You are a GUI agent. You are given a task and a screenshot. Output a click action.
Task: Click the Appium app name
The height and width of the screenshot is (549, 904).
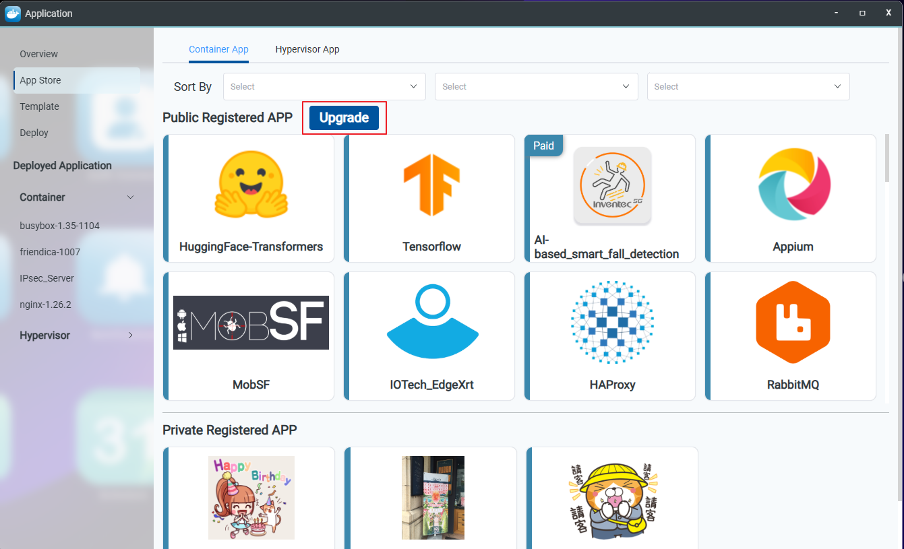(x=793, y=247)
